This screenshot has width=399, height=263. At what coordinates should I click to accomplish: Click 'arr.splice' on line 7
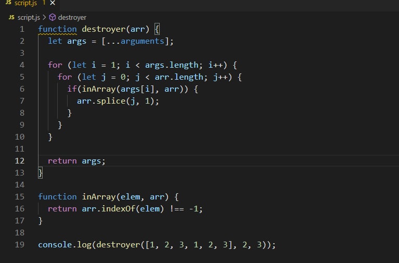point(101,101)
